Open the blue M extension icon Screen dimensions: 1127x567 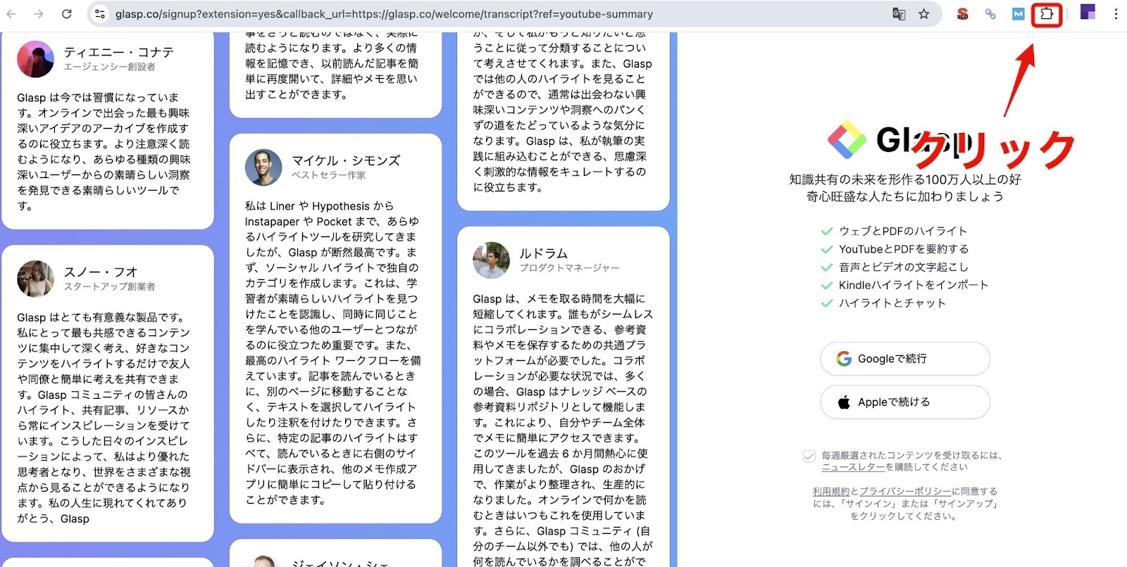pos(1019,14)
